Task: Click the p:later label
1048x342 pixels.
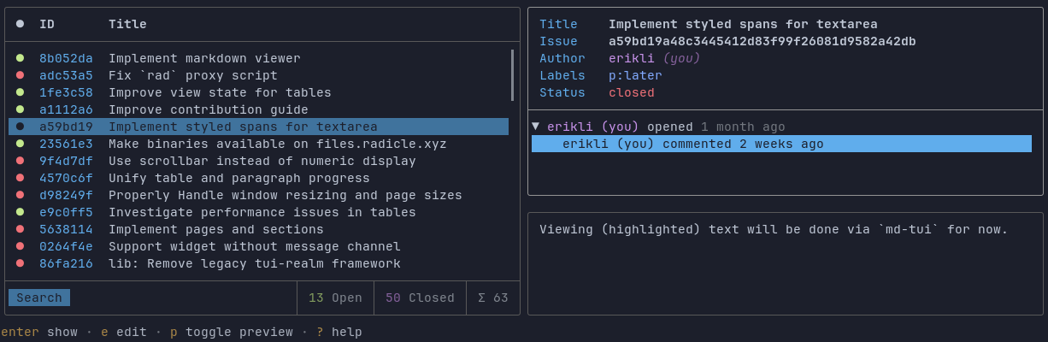Action: point(635,75)
